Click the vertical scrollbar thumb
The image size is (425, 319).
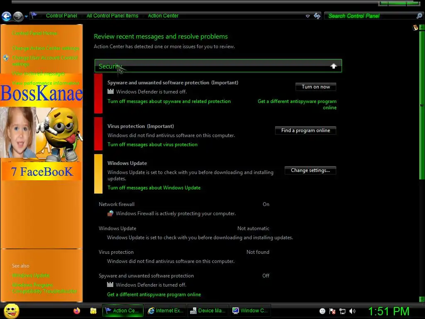click(422, 105)
